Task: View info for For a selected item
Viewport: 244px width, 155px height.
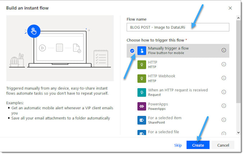Action: 224,120
